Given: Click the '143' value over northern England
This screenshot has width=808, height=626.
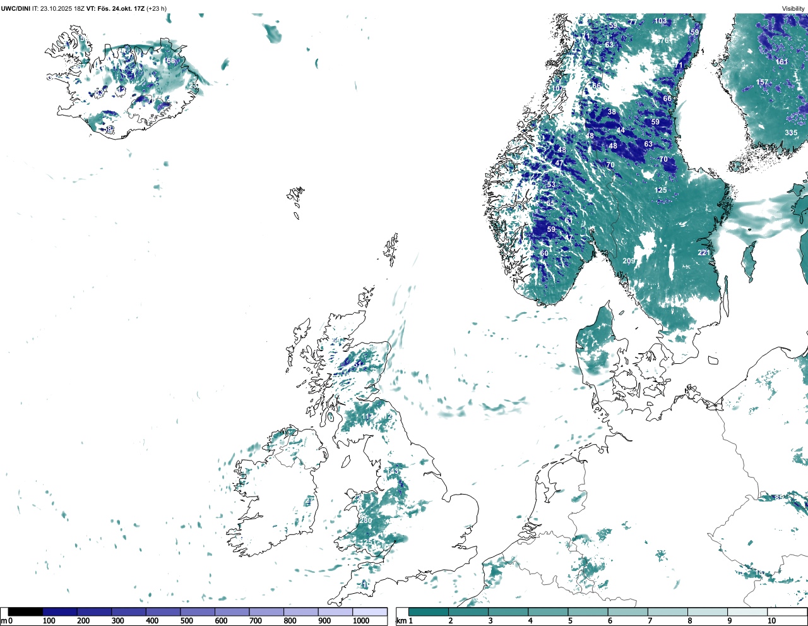Looking at the screenshot, I should [x=393, y=471].
